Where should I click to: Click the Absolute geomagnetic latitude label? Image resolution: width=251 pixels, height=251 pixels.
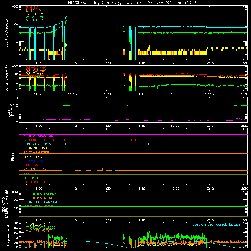217,224
